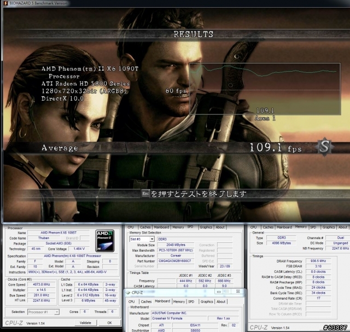The width and height of the screenshot is (350, 332).
Task: Click the Manufacturer field ASUSTeK Computer INC.
Action: [x=195, y=313]
